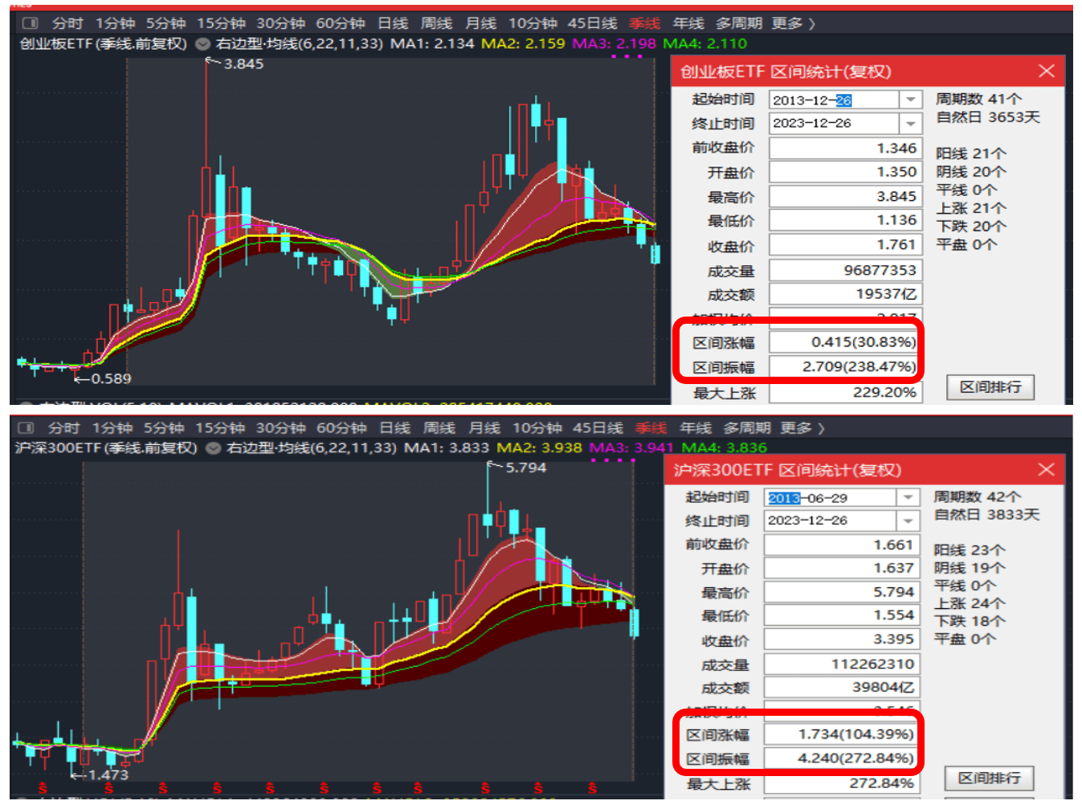Open 起始时间 dropdown showing 2013-12-26
This screenshot has width=1082, height=809.
(910, 100)
